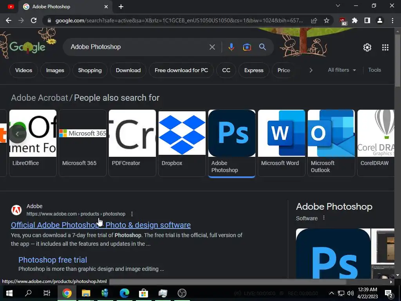Share this page using the share icon
This screenshot has width=401, height=301.
314,20
